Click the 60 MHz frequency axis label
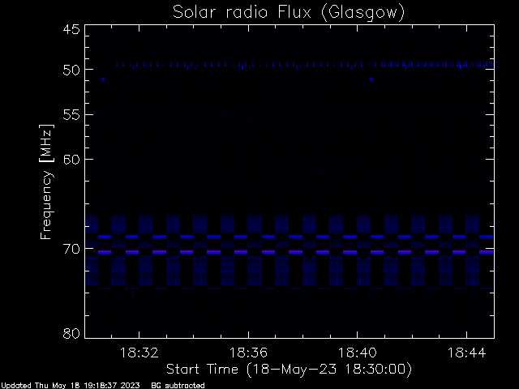This screenshot has height=389, width=519. tap(71, 159)
